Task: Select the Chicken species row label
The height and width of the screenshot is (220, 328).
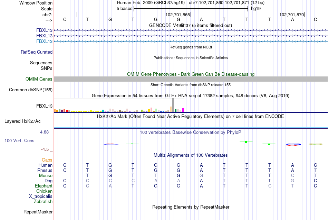Action: 44,191
